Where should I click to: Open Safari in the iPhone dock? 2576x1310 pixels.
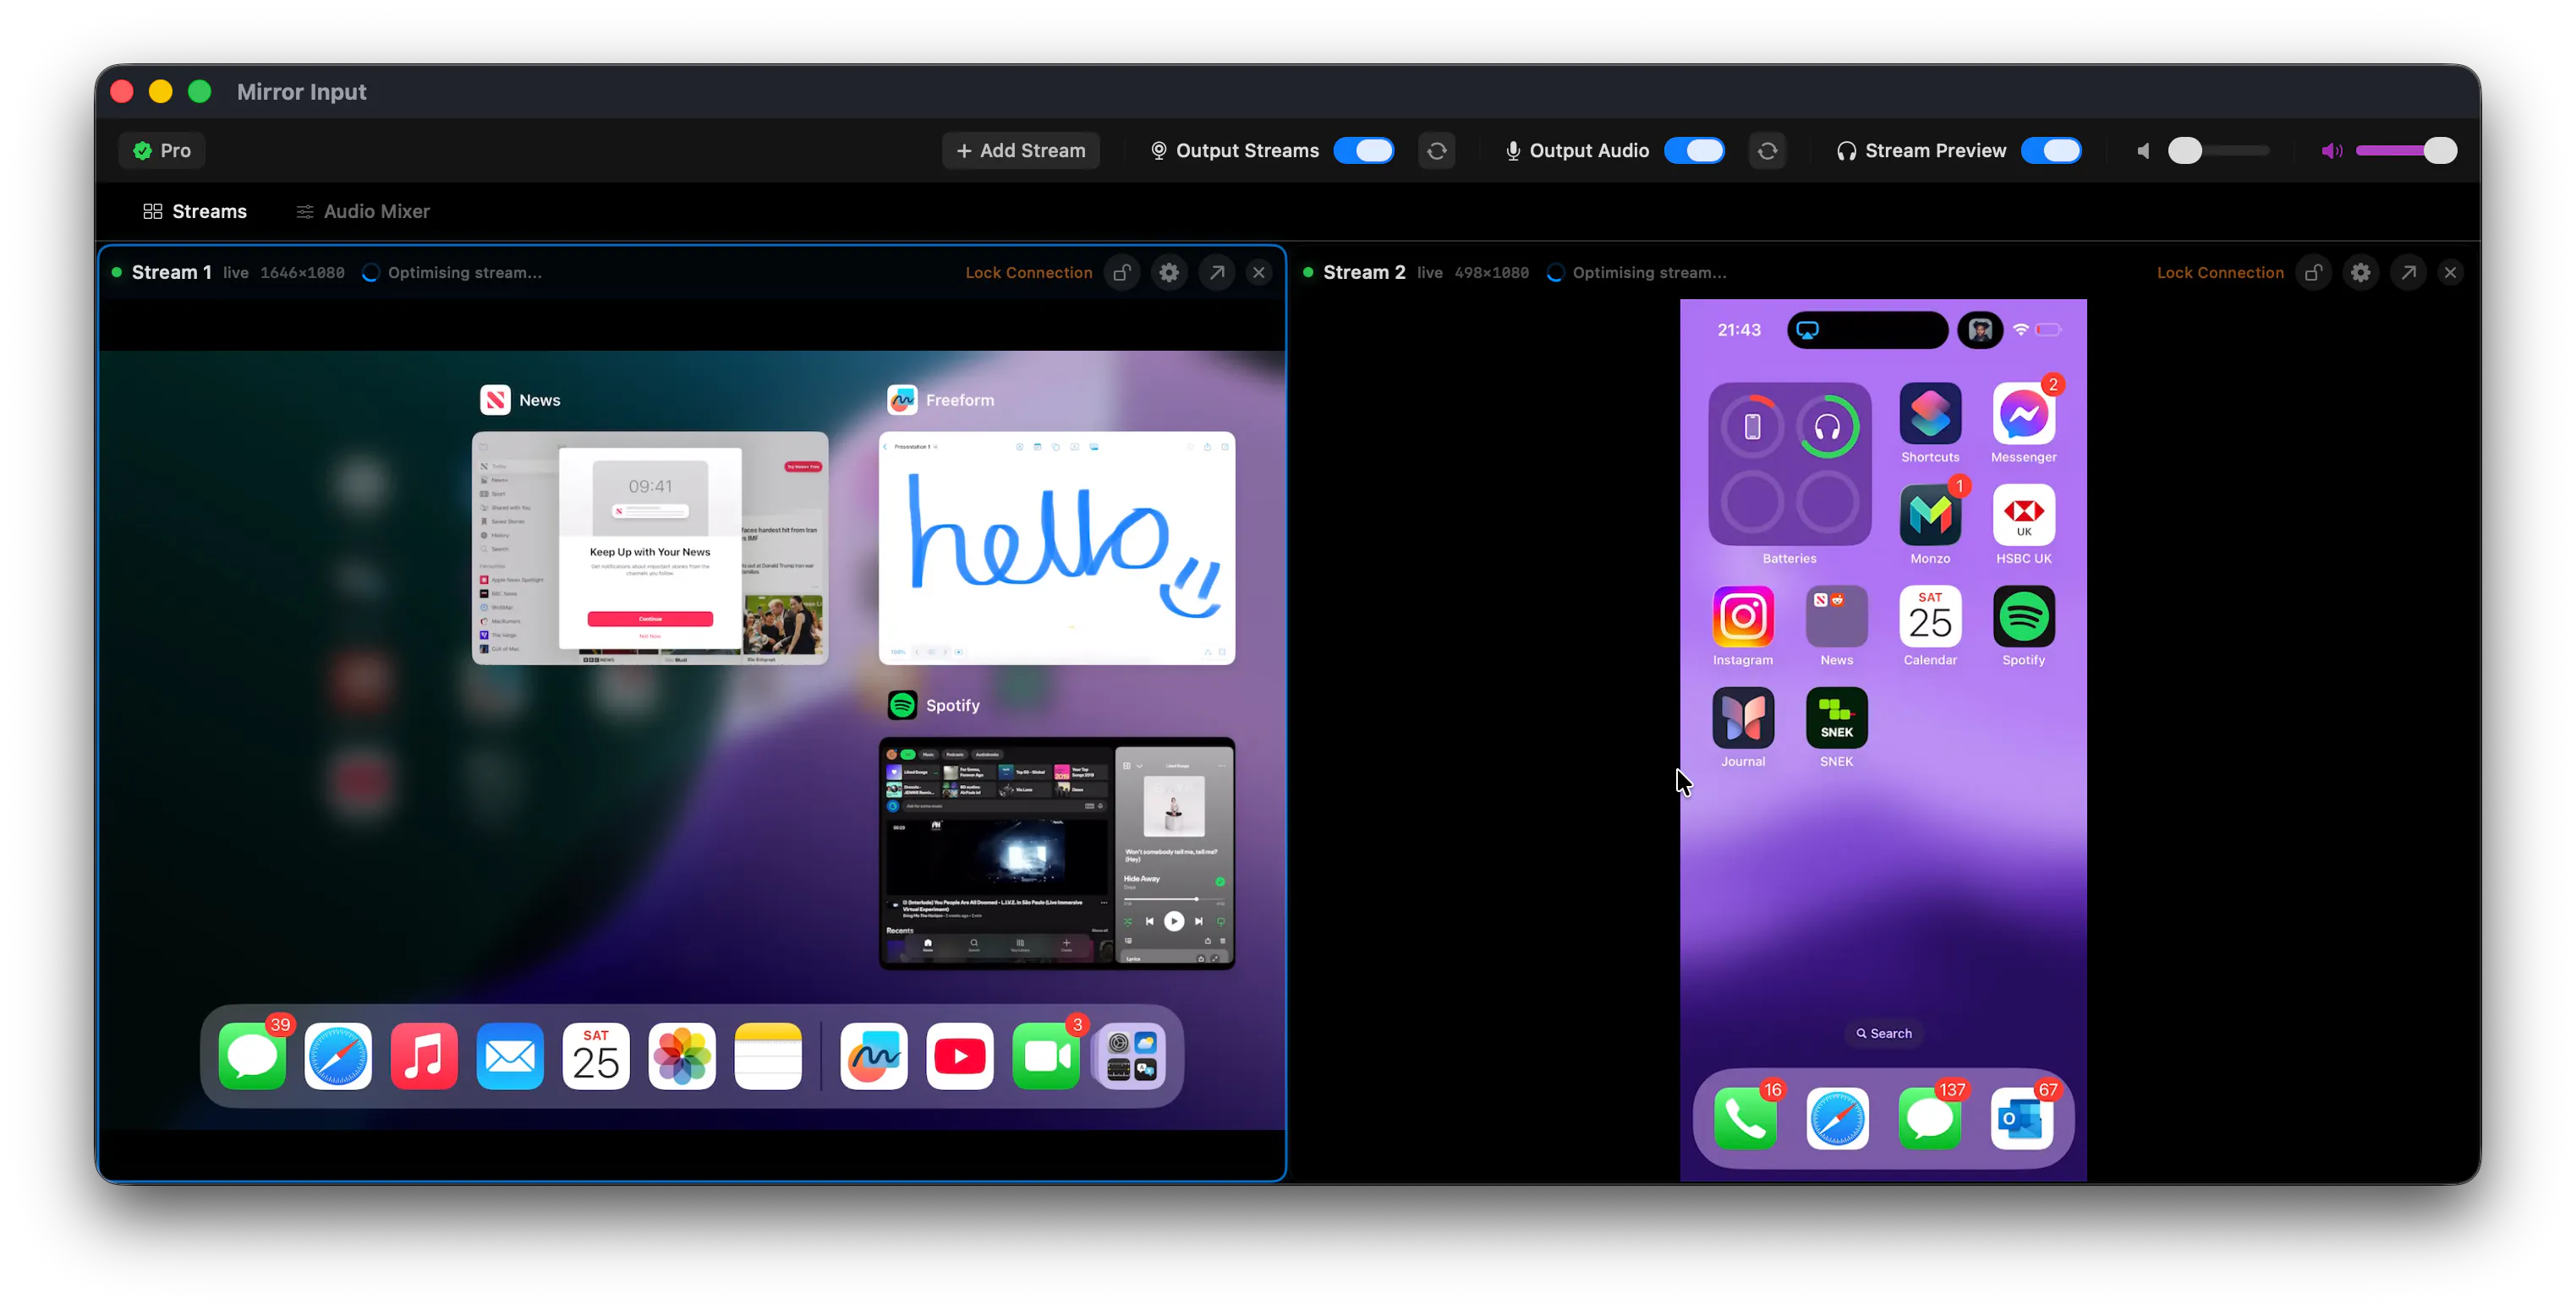coord(1837,1119)
